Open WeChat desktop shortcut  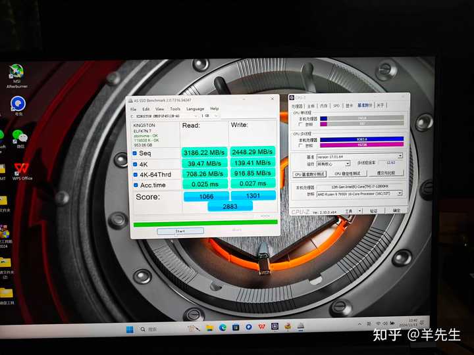[x=20, y=139]
